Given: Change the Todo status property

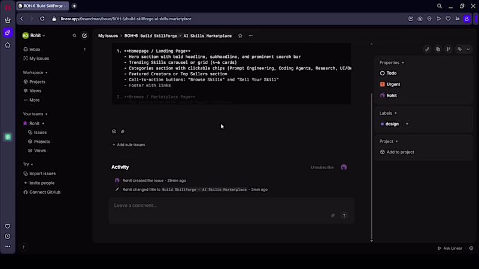Looking at the screenshot, I should pyautogui.click(x=388, y=73).
